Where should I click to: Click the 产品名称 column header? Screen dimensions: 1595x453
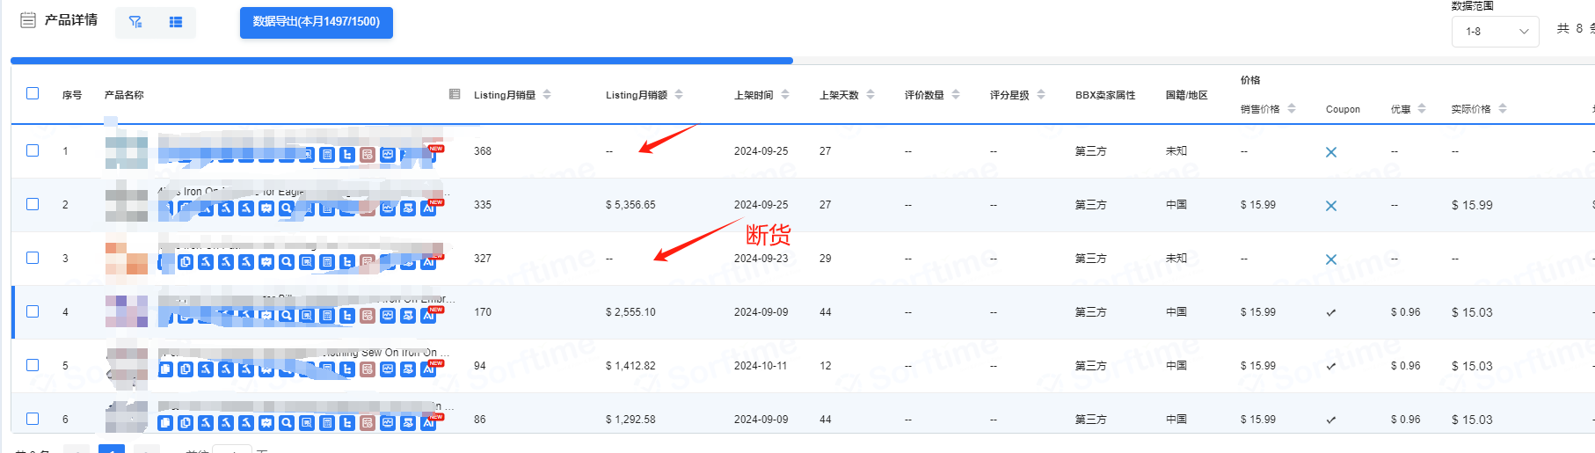click(x=124, y=95)
